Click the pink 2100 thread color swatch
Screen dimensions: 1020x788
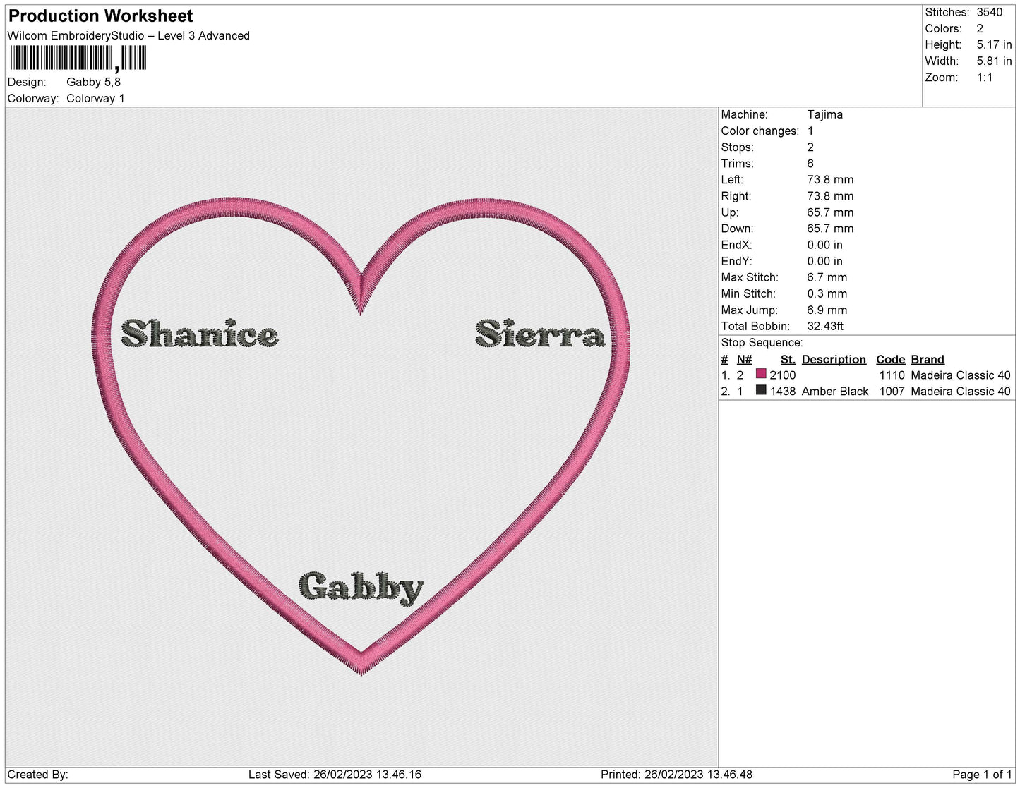tap(761, 374)
